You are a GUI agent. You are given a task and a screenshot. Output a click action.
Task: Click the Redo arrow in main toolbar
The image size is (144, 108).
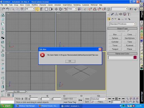[8, 9]
